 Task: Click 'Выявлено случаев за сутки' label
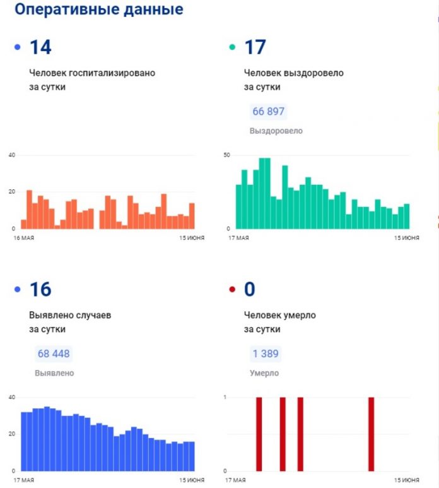70,322
